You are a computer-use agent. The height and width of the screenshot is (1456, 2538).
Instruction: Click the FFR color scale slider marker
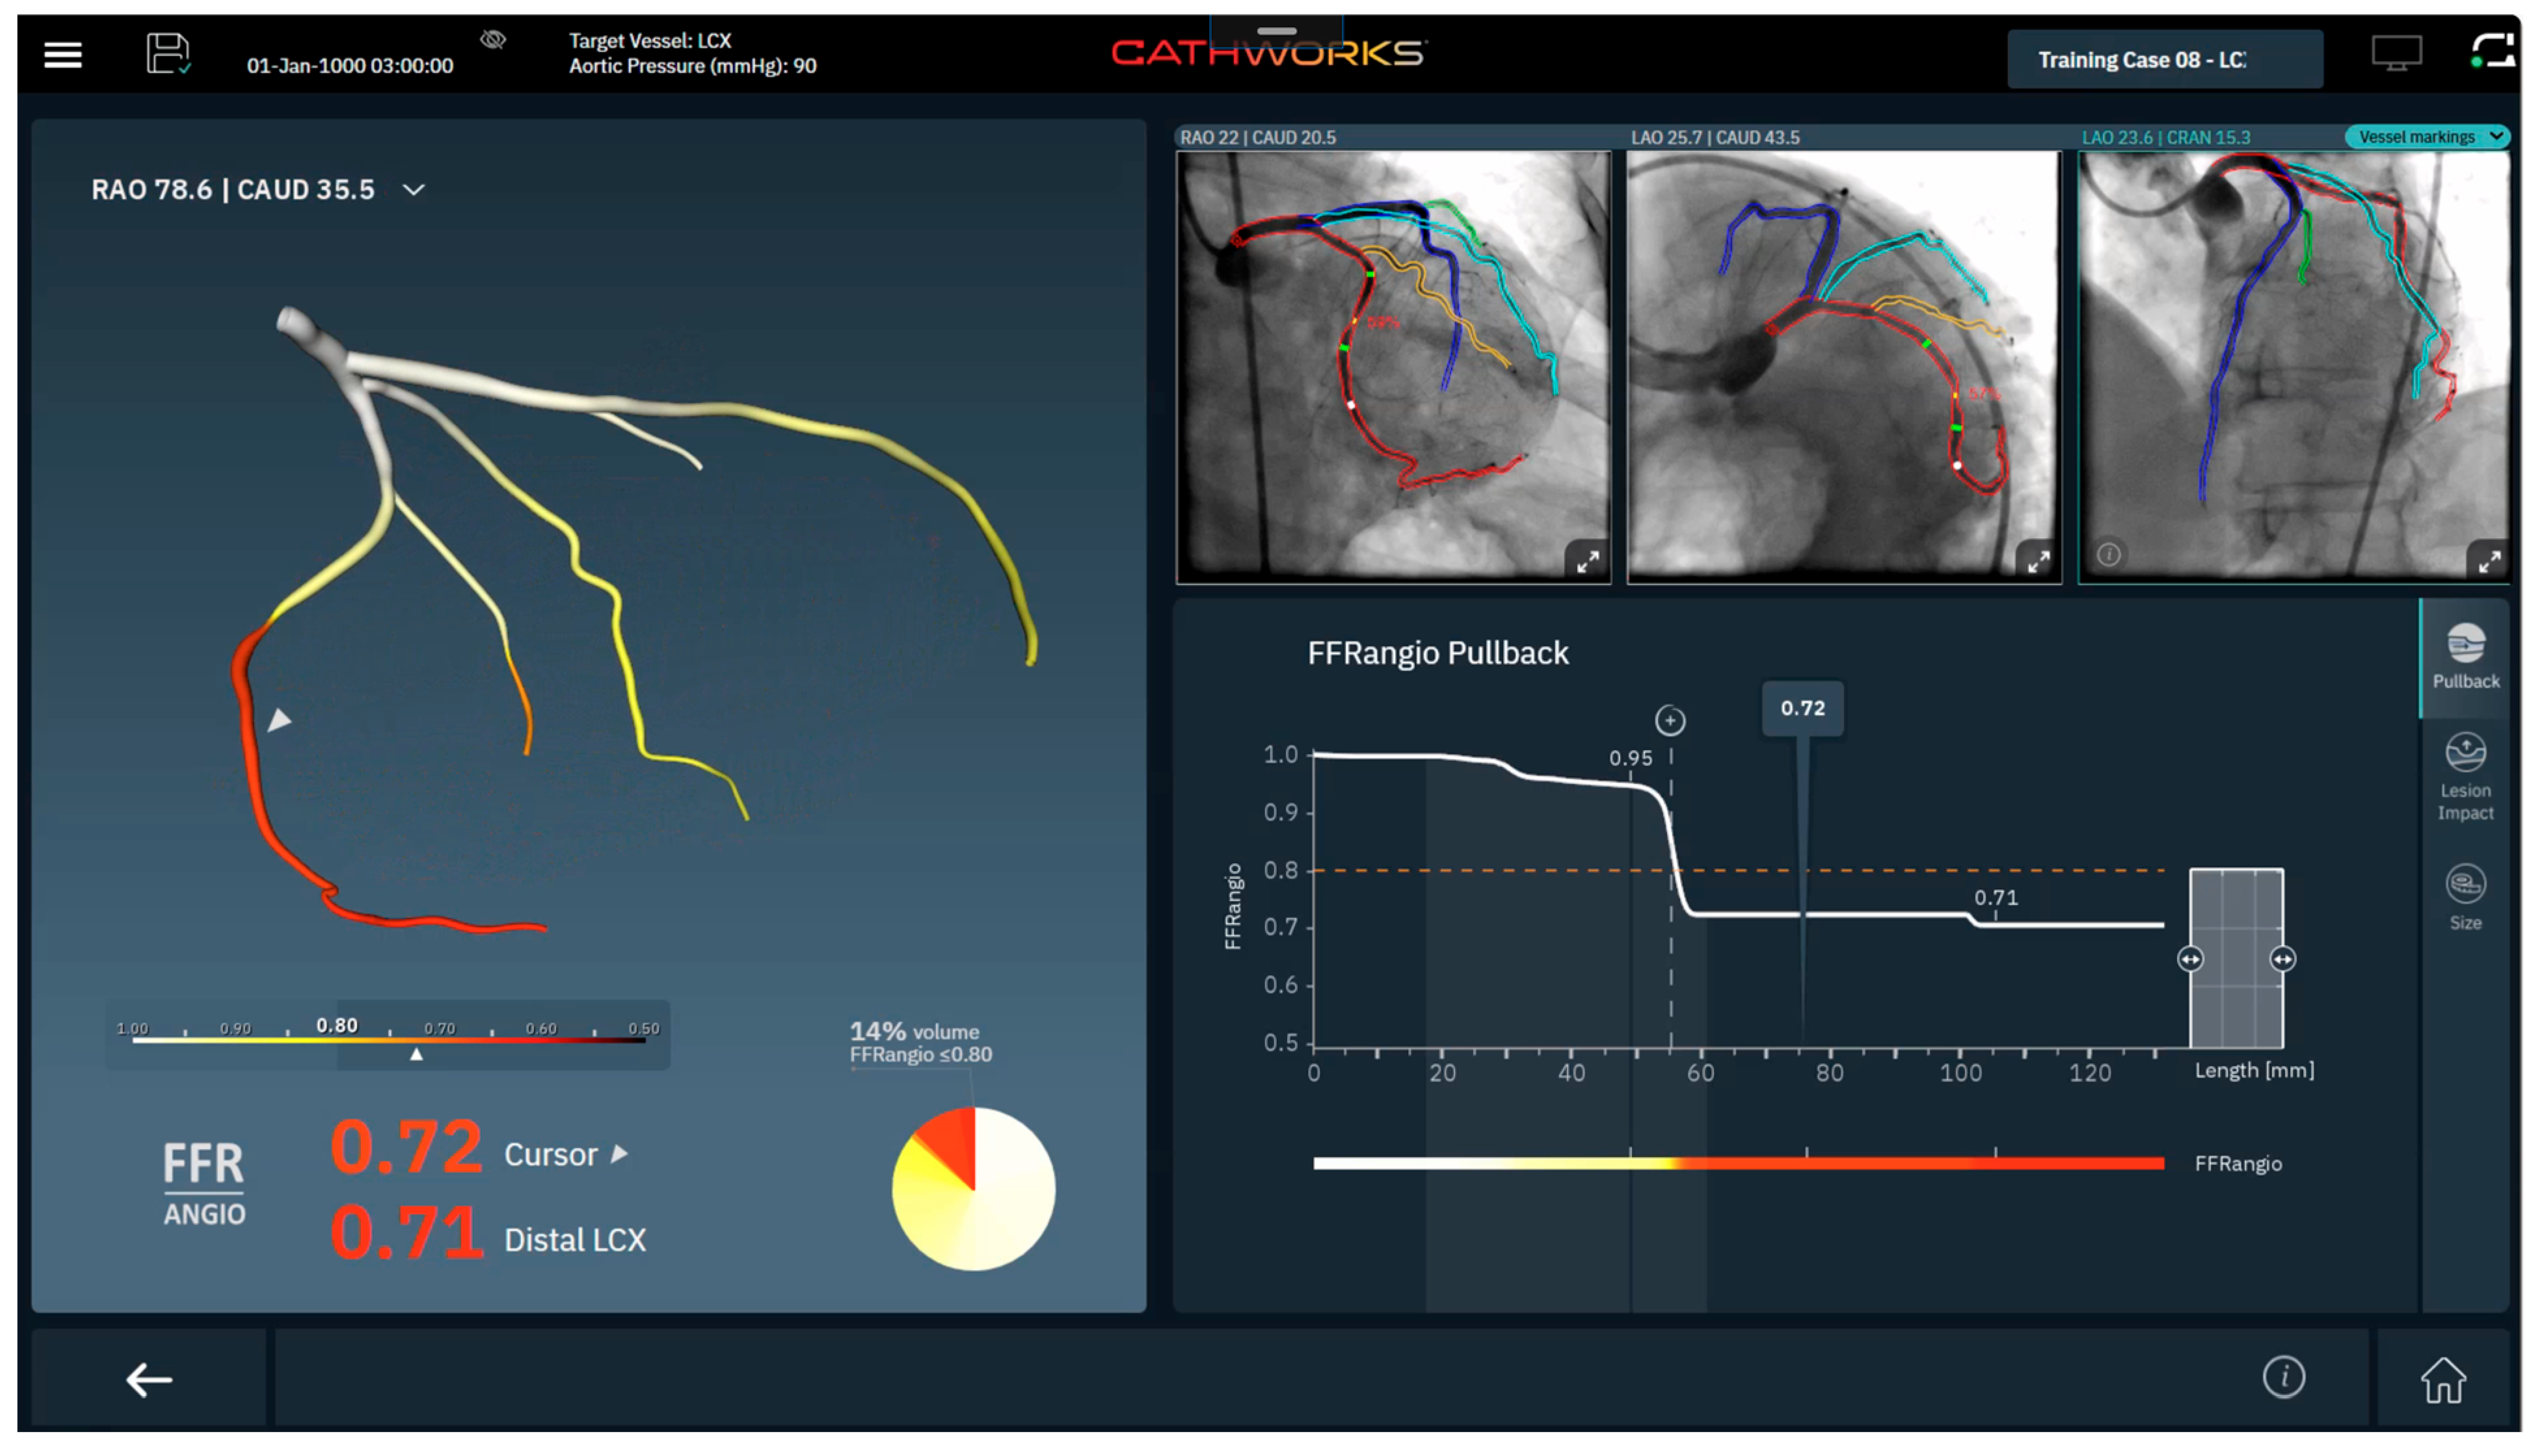coord(416,1053)
